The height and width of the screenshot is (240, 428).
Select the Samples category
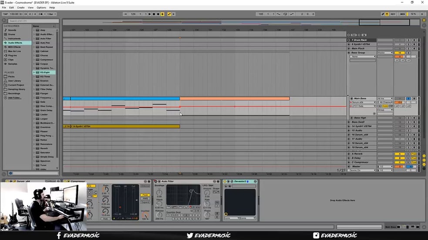click(12, 64)
